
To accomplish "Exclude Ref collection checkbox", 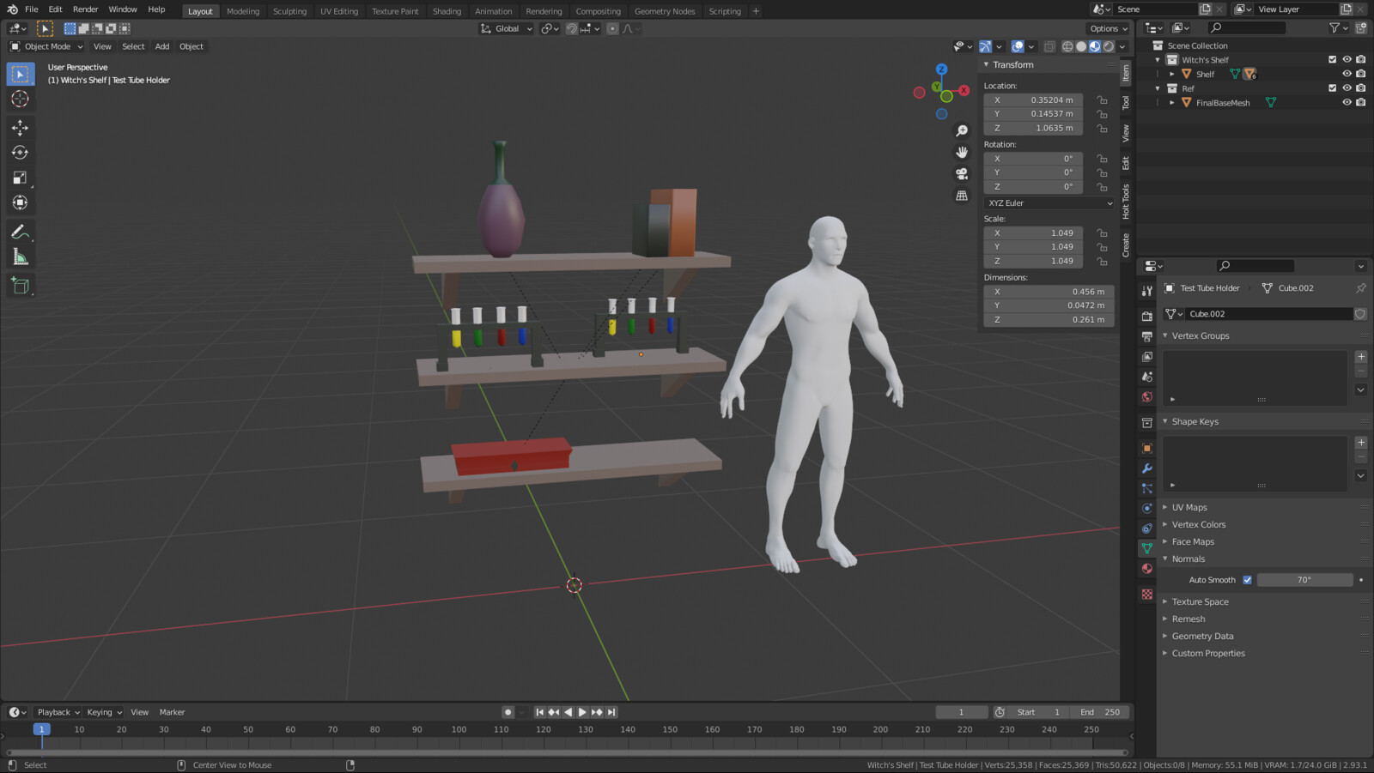I will click(x=1333, y=88).
